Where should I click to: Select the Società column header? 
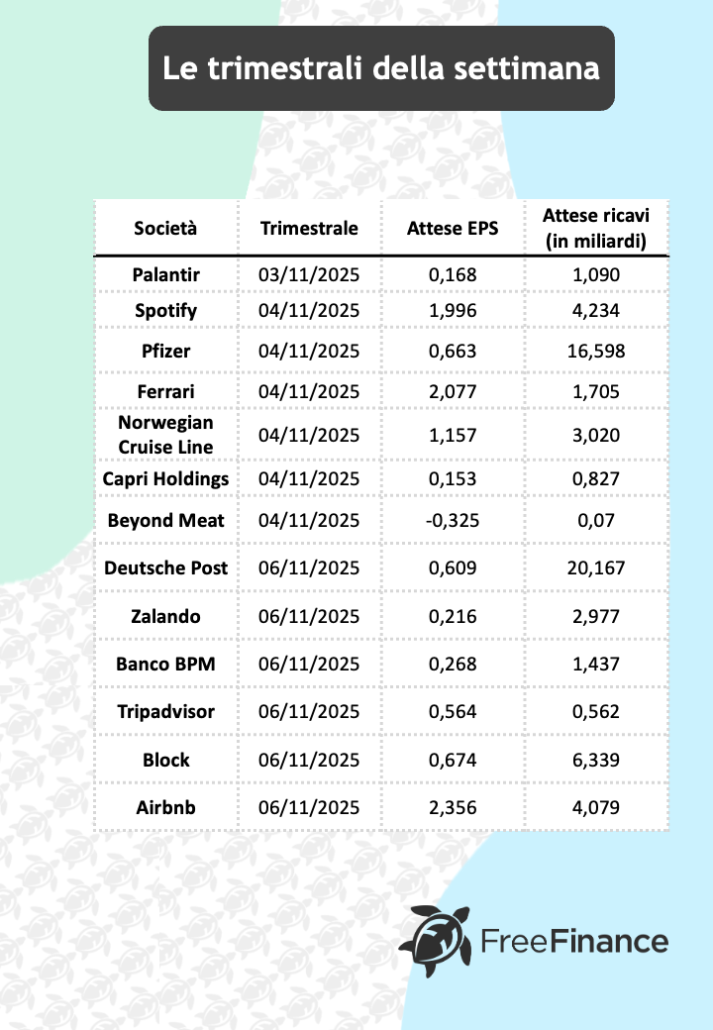tap(165, 229)
